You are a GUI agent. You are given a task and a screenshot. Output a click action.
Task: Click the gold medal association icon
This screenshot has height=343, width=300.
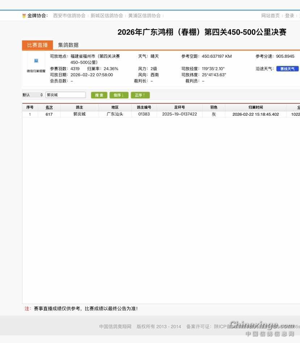point(24,16)
